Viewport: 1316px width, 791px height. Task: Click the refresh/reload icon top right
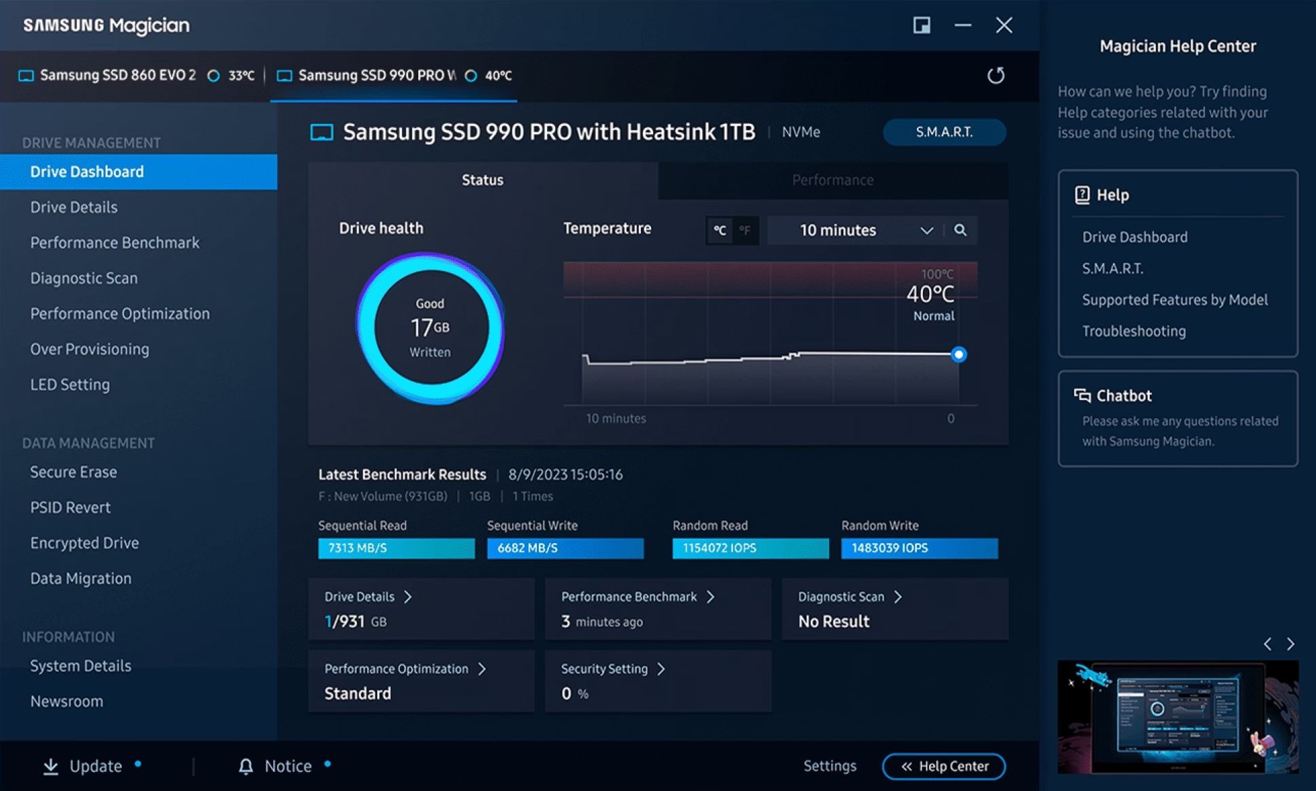pyautogui.click(x=994, y=75)
